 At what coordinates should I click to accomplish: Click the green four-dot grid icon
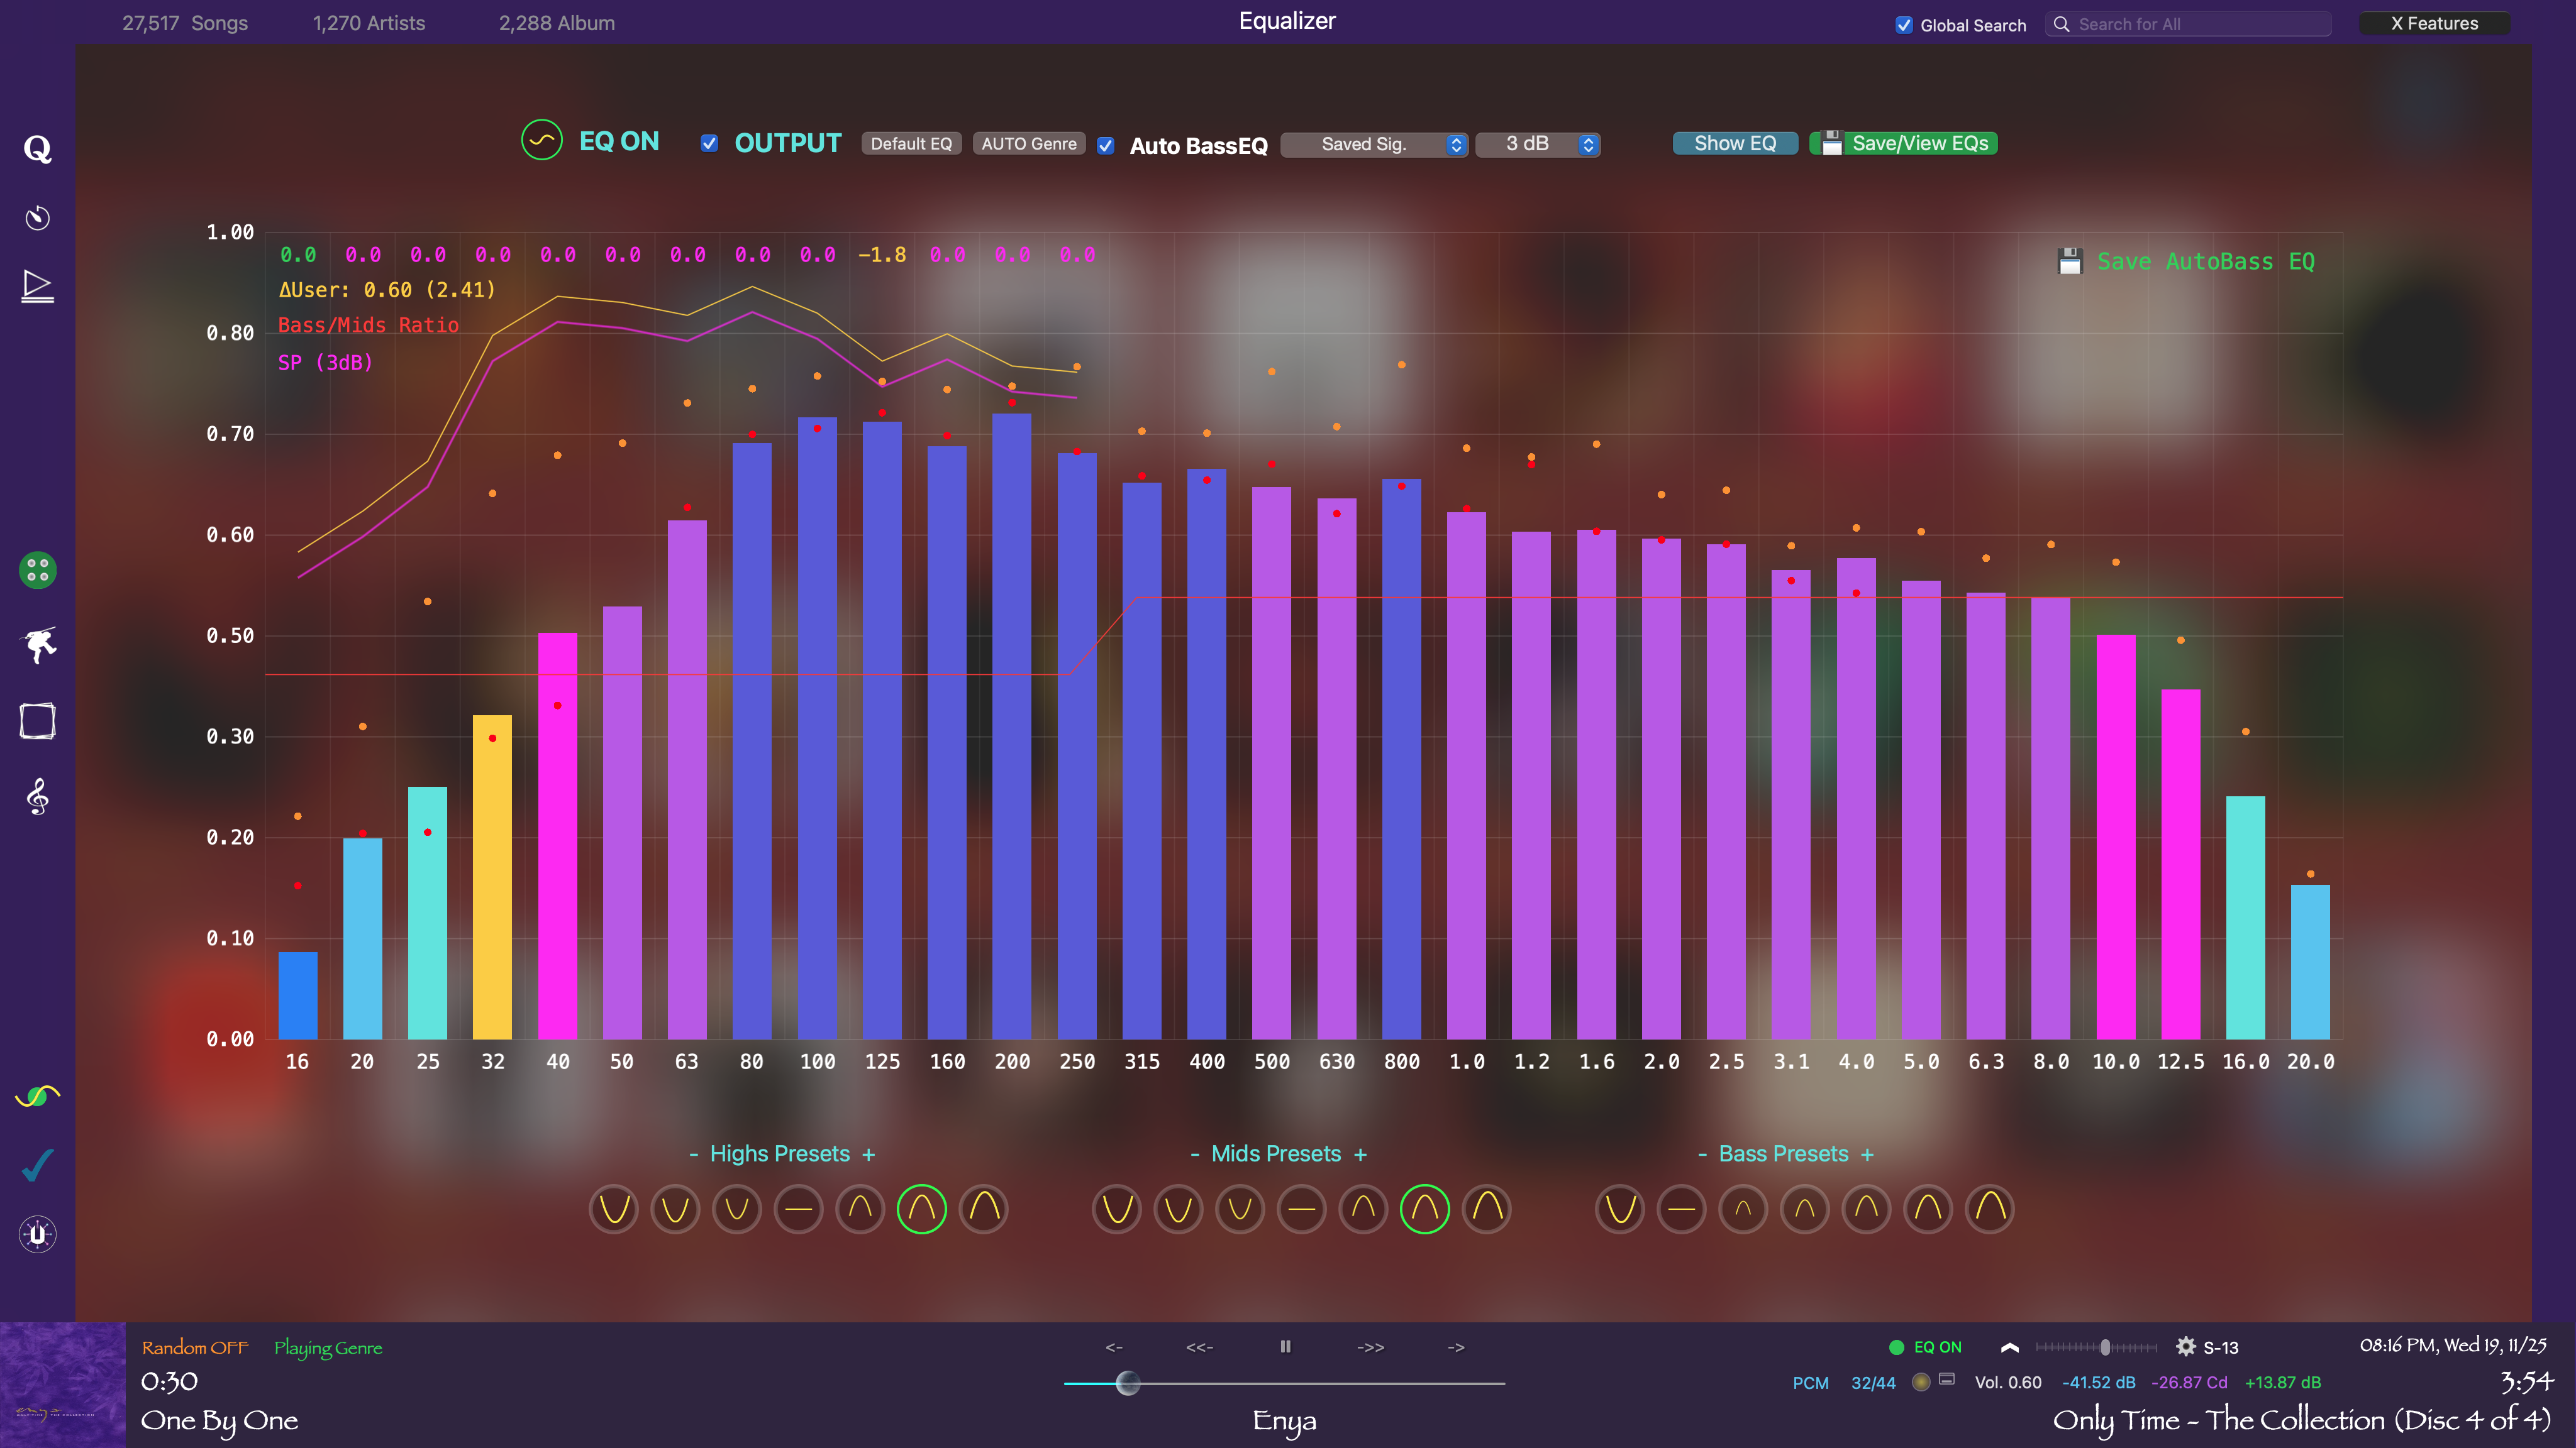coord(37,571)
